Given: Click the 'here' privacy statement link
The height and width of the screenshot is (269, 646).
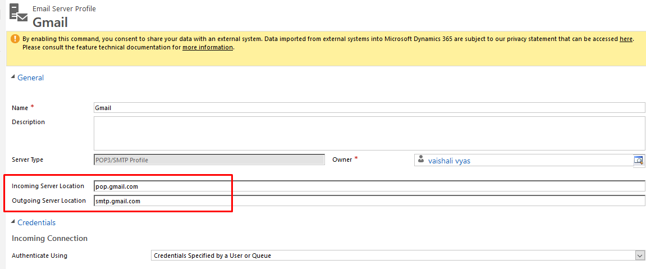Looking at the screenshot, I should [x=626, y=39].
